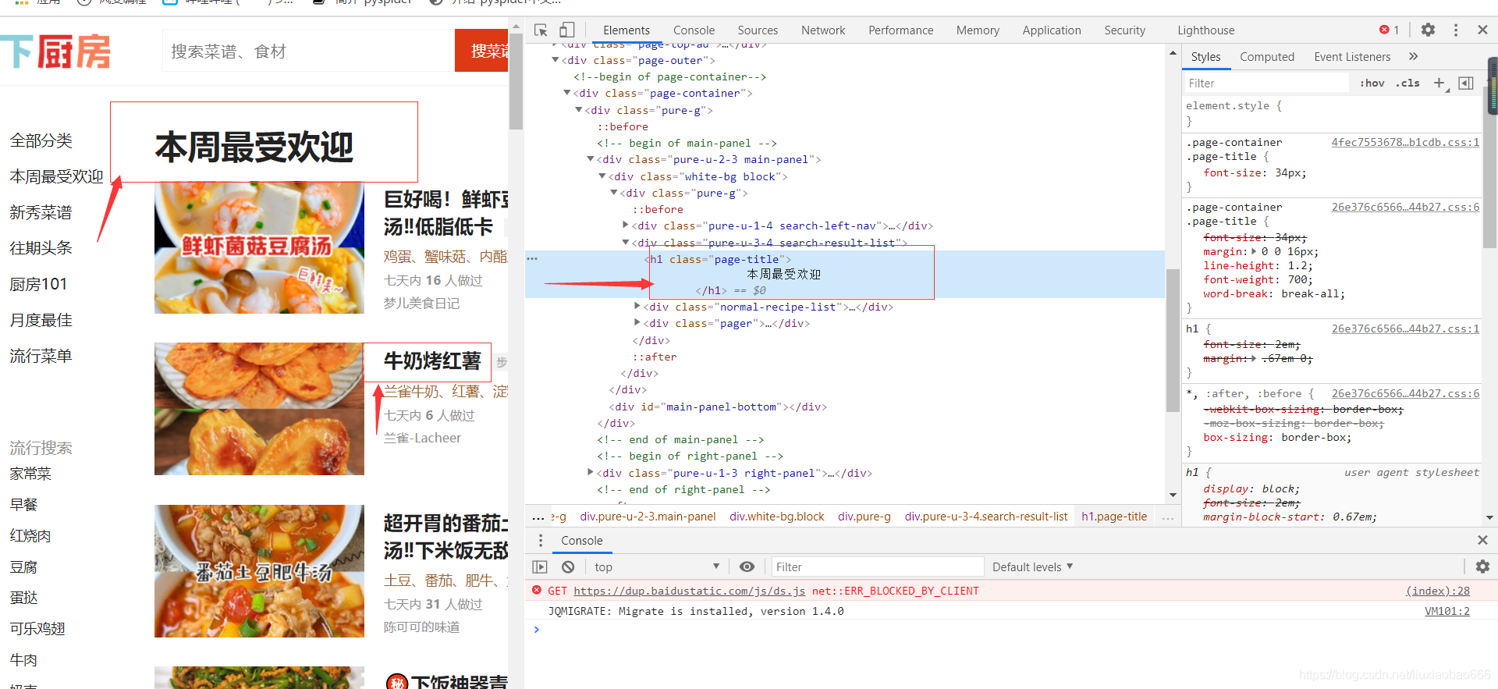This screenshot has height=689, width=1498.
Task: Collapse the div page-outer node
Action: pyautogui.click(x=556, y=60)
